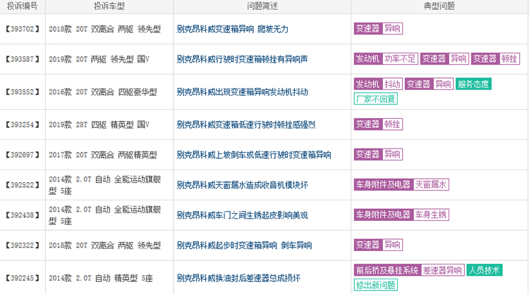This screenshot has height=294, width=529.
Task: Click the green 服务态度 tag
Action: [473, 84]
